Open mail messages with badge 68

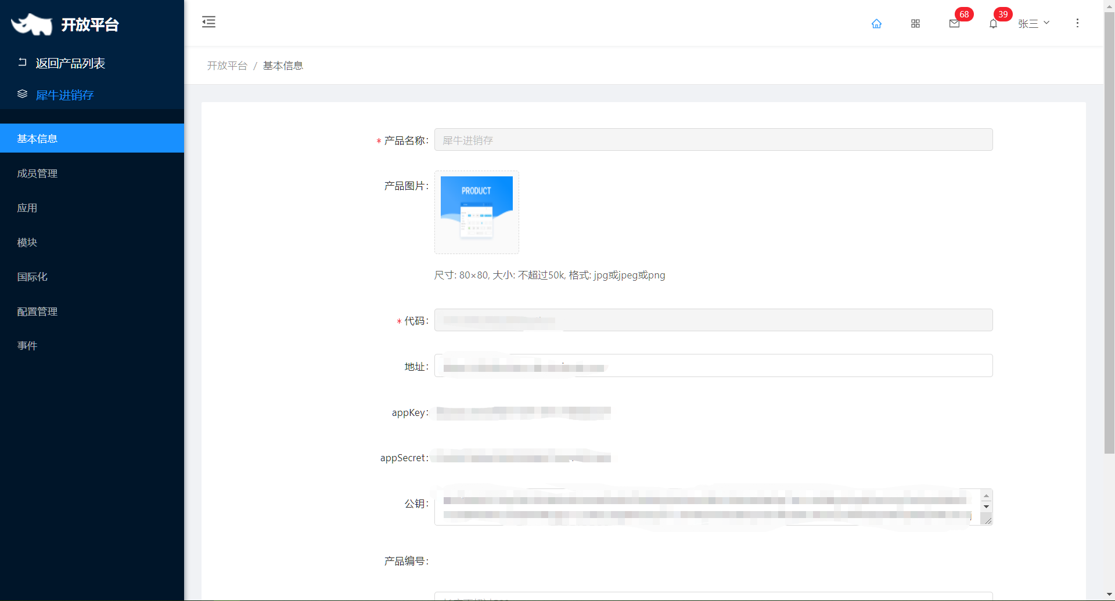954,23
